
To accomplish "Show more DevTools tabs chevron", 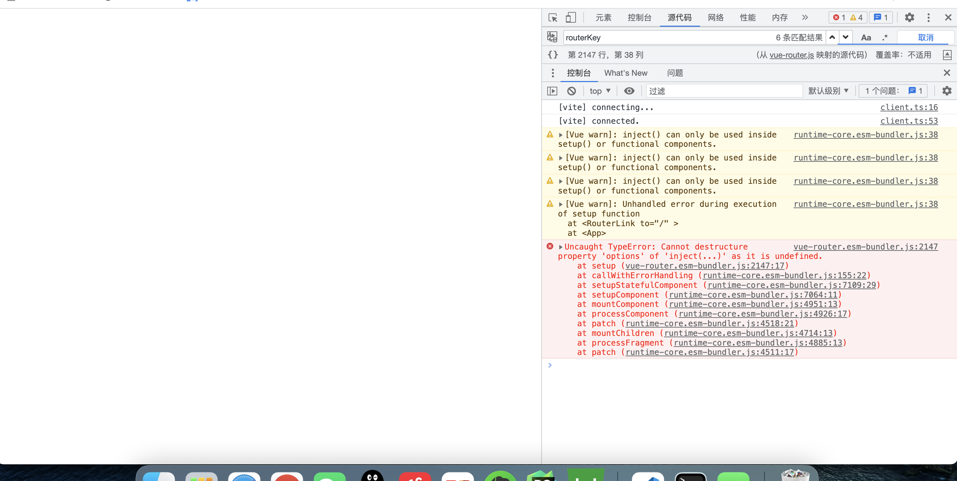I will [x=805, y=17].
